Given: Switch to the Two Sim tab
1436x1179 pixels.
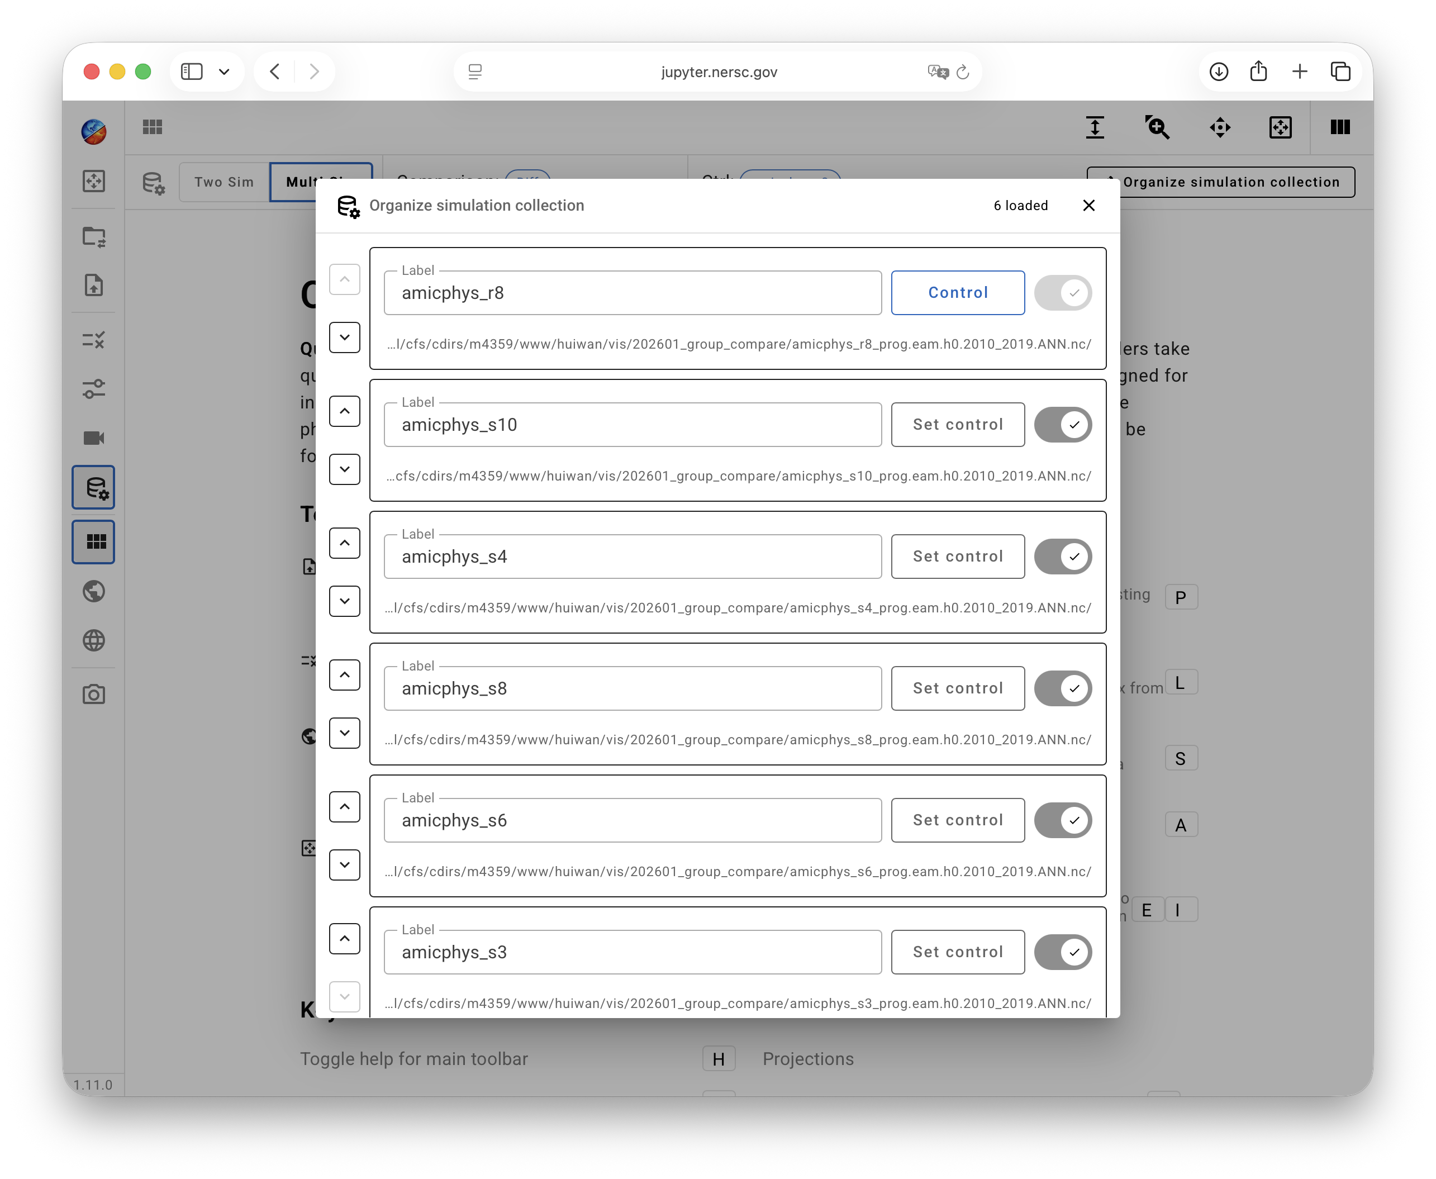Looking at the screenshot, I should click(224, 182).
